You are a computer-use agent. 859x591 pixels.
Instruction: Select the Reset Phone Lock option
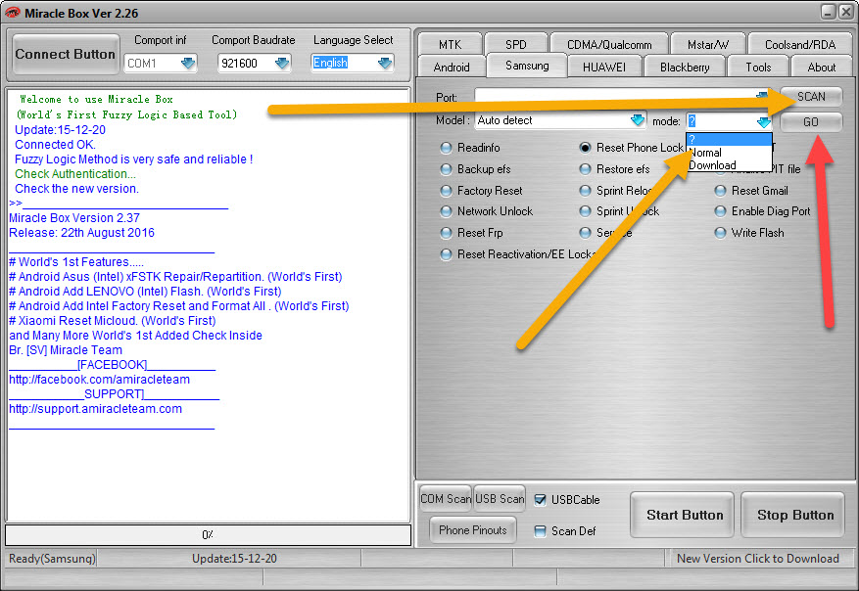tap(585, 148)
